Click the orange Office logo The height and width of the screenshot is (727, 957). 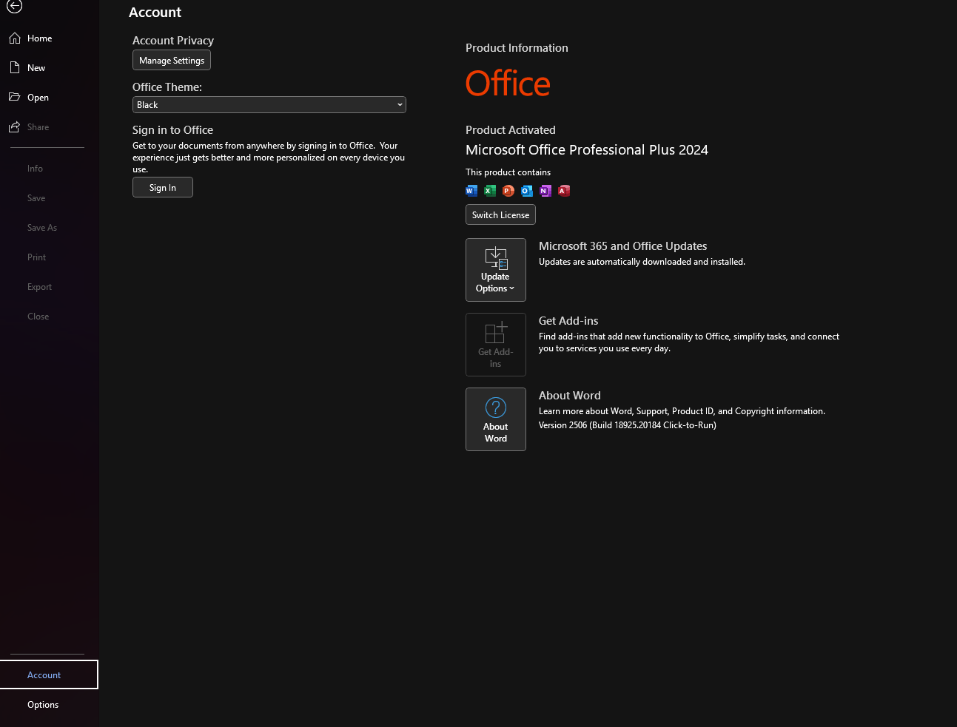pos(508,84)
